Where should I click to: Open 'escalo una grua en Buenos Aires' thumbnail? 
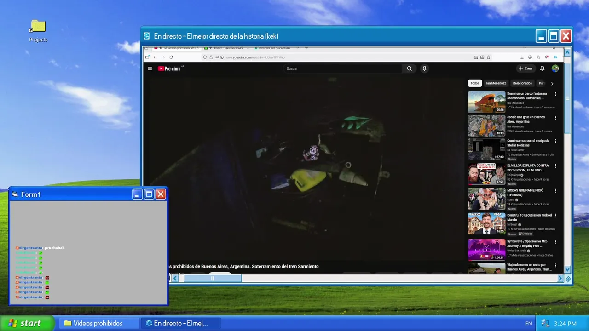tap(486, 126)
